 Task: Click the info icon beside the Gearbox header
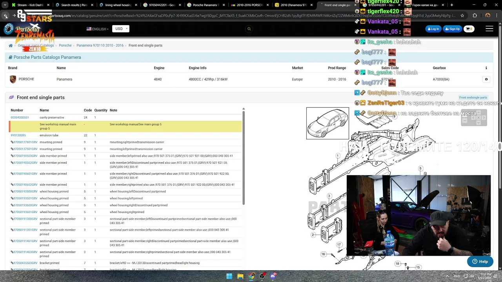coord(486,68)
